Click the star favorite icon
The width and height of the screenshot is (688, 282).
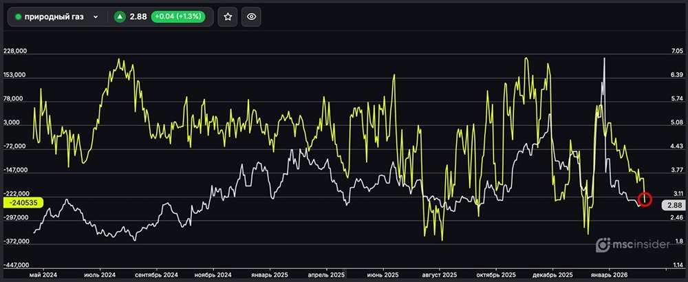pos(227,17)
